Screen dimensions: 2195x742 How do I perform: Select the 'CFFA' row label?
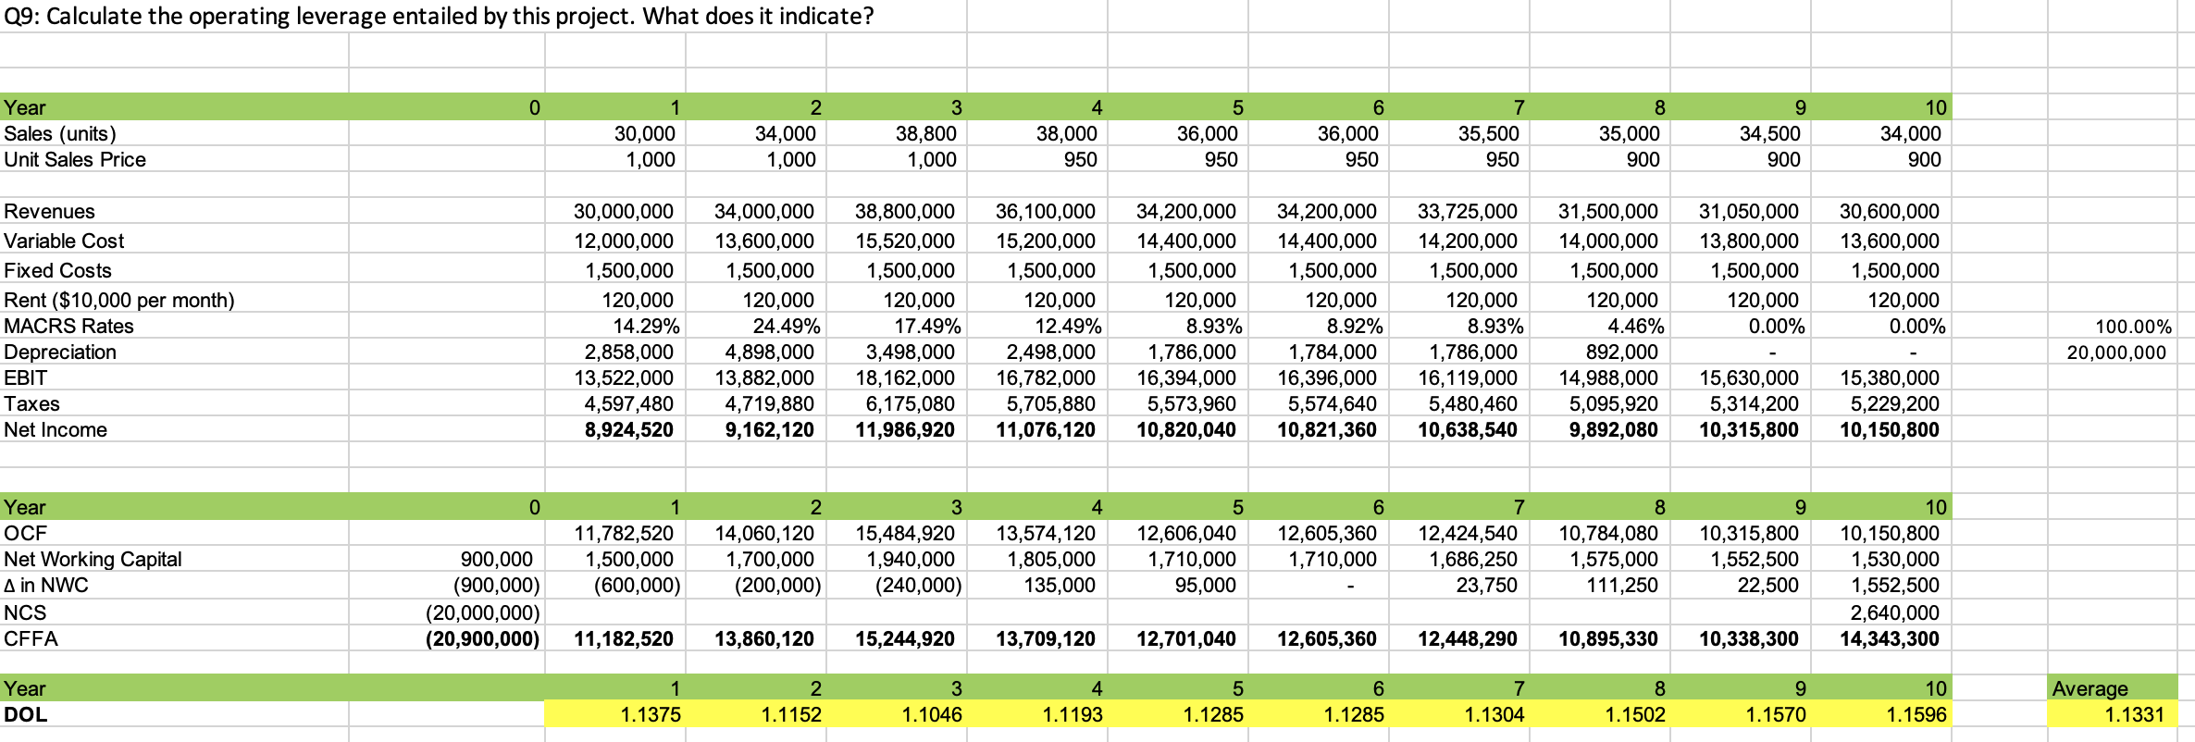[31, 638]
